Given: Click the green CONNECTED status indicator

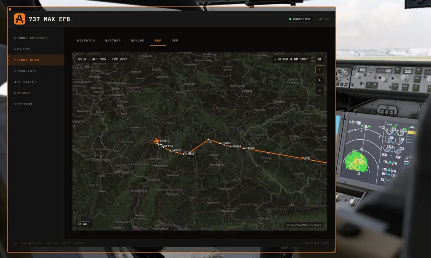Looking at the screenshot, I should [299, 19].
